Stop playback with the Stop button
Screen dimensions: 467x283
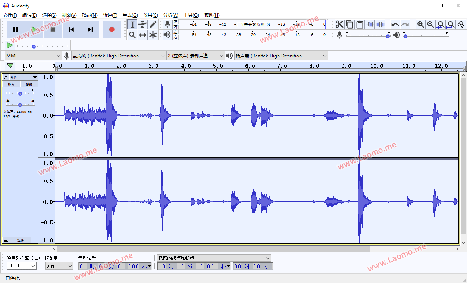coord(53,29)
